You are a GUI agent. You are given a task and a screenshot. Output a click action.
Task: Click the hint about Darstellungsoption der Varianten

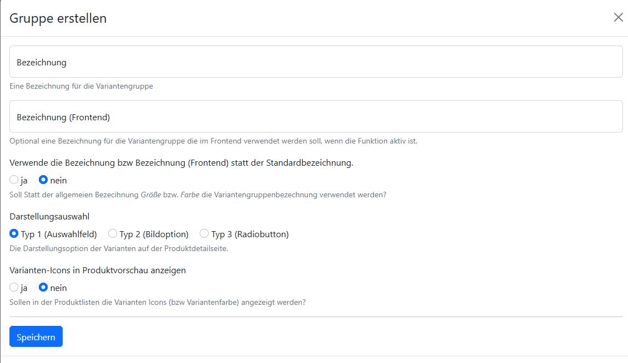click(119, 248)
